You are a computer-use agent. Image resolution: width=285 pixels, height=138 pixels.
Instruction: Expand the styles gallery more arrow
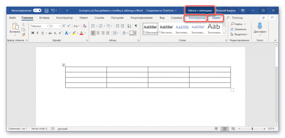(x=224, y=33)
